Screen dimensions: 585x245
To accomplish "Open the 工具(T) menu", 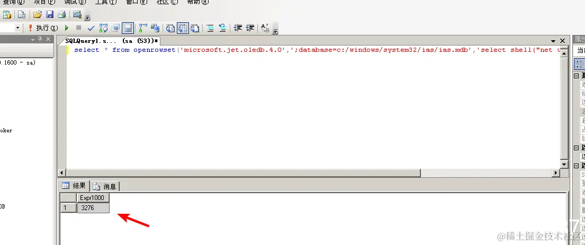I will [106, 2].
